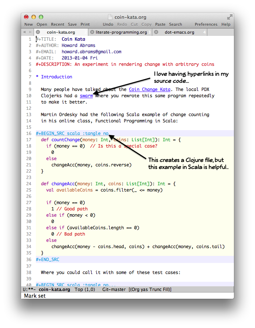
Task: Click the #+END_SRC line
Action: tap(47, 260)
